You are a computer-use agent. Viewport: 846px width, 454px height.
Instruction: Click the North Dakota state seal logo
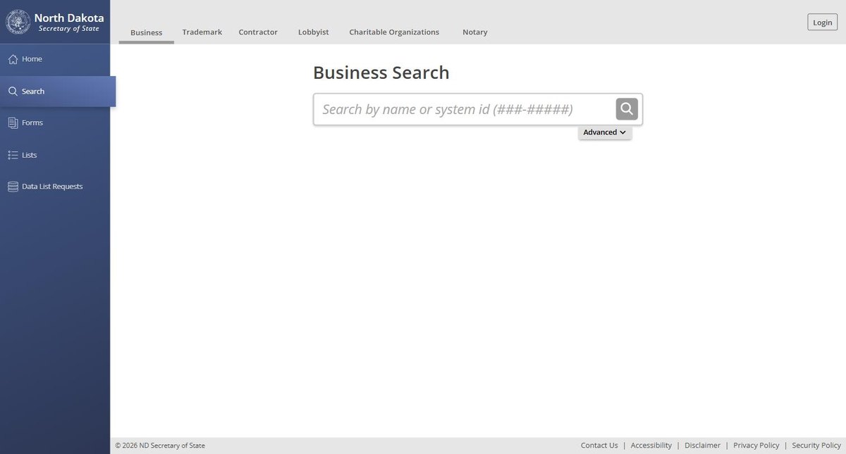coord(18,22)
